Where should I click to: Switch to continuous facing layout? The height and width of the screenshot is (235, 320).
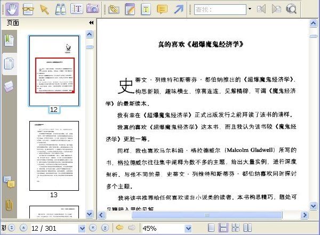(236, 228)
